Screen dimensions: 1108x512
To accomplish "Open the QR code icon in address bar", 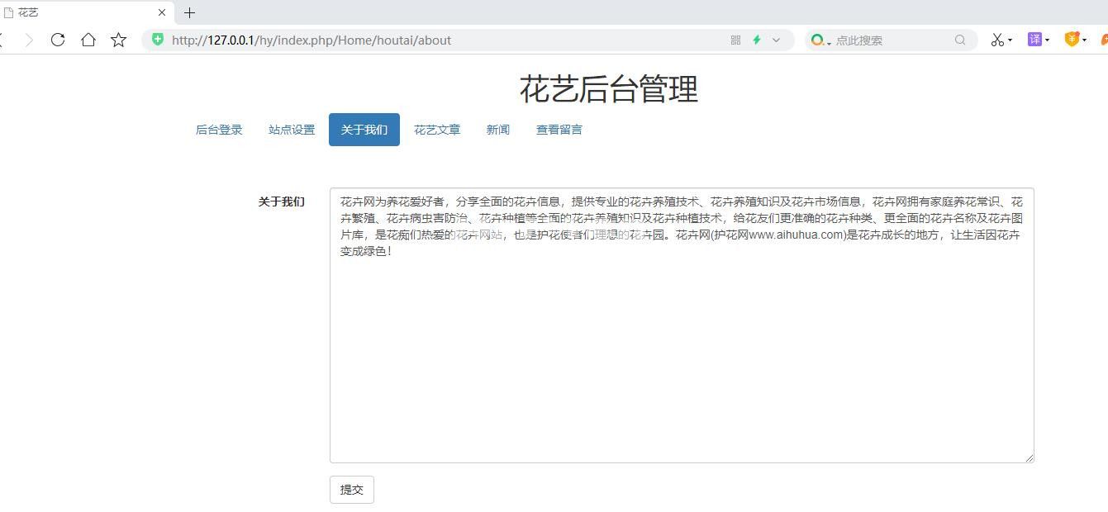I will pos(735,40).
